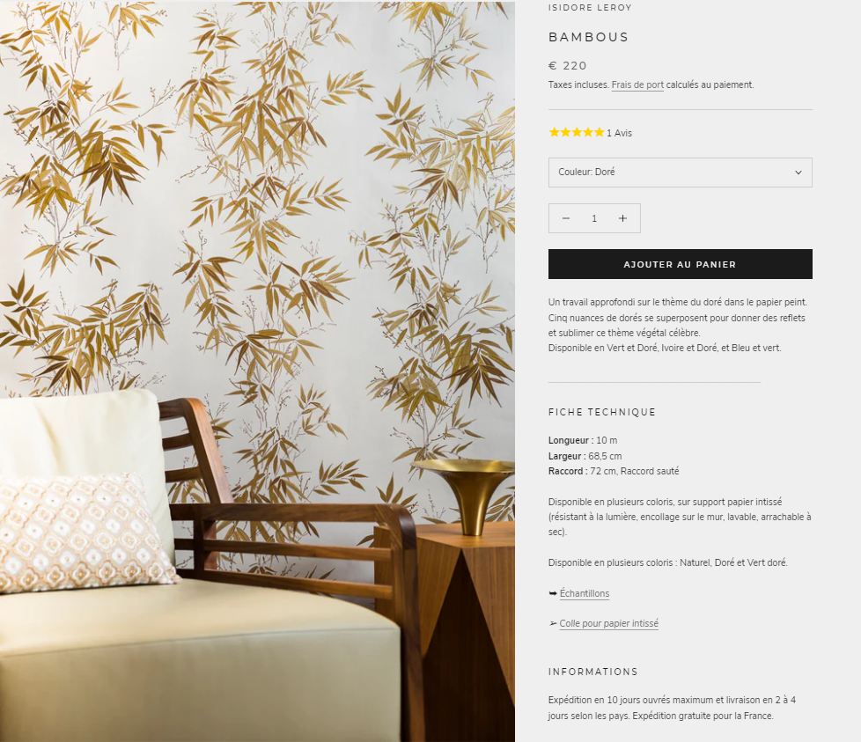This screenshot has height=742, width=861.
Task: Click the arrow icon before Colle pour papier
Action: pos(552,623)
